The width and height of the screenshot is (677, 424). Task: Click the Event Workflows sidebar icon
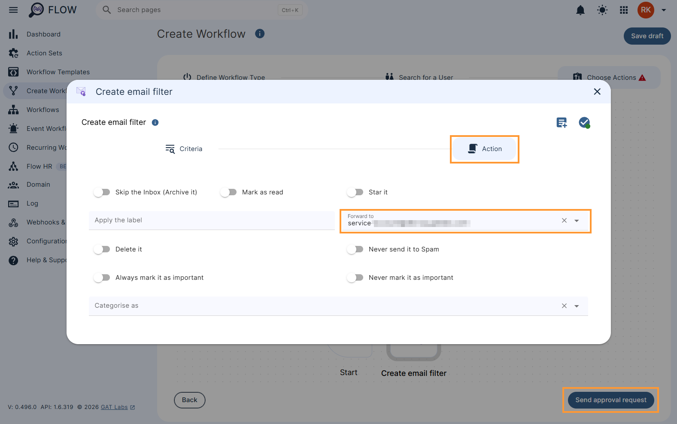13,129
